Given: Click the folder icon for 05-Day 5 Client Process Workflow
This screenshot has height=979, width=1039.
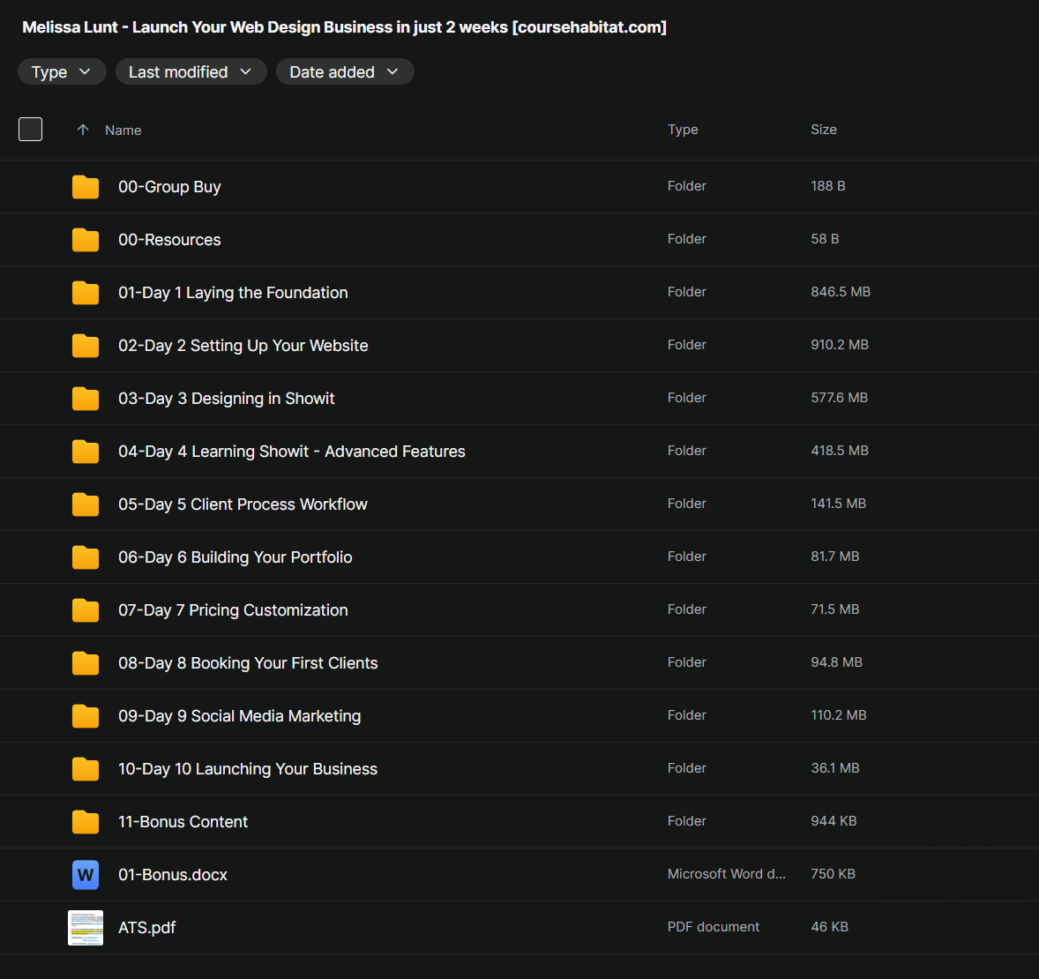Looking at the screenshot, I should tap(86, 504).
